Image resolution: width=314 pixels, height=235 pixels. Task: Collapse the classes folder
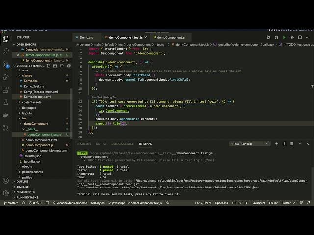pos(26,75)
